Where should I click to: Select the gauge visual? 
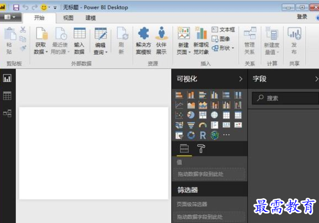click(202, 125)
